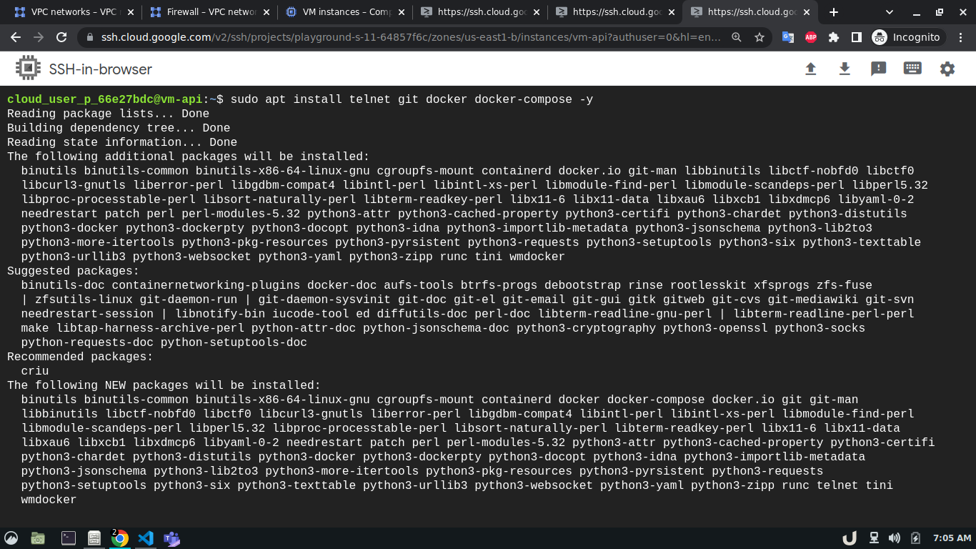
Task: Click the 'criu' package name
Action: tap(35, 371)
